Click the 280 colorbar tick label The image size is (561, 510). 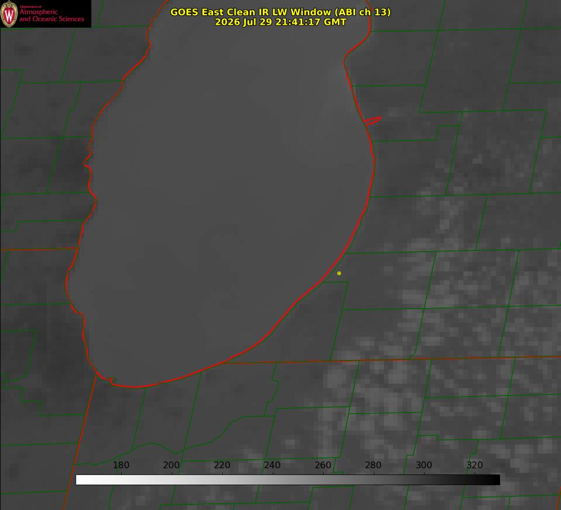(x=373, y=465)
